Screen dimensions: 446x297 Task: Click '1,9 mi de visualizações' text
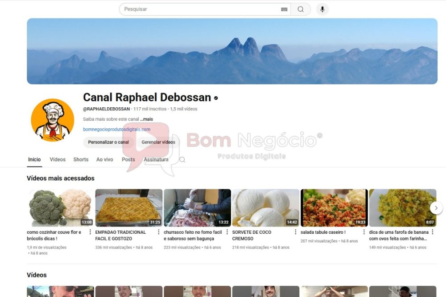point(47,248)
